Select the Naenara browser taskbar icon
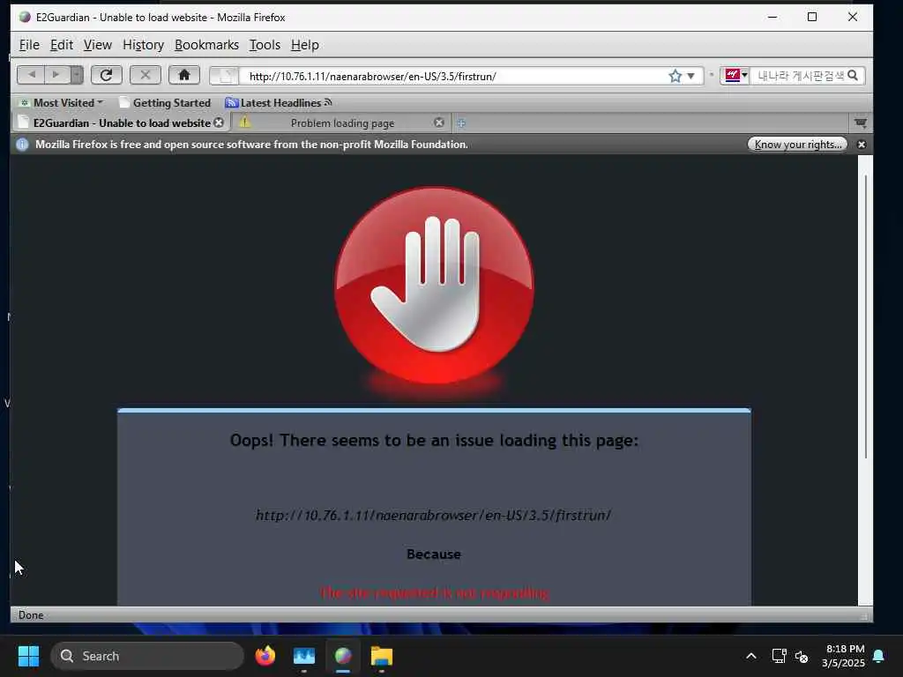Screen dimensions: 903x677 pos(343,656)
